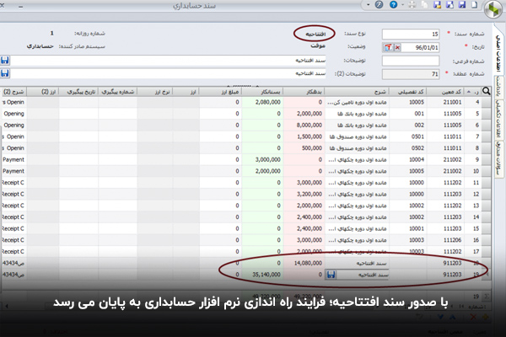
Task: Select row 5 using its gray row selector
Action: [x=486, y=114]
